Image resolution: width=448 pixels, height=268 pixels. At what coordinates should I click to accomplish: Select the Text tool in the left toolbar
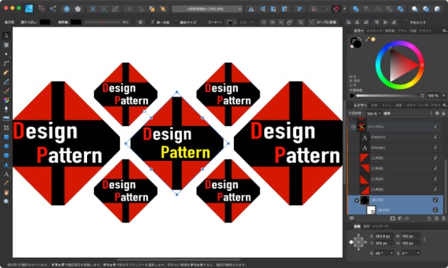[6, 174]
